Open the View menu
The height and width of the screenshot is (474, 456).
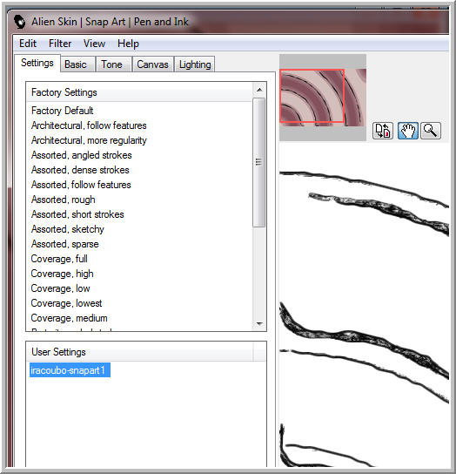coord(95,44)
